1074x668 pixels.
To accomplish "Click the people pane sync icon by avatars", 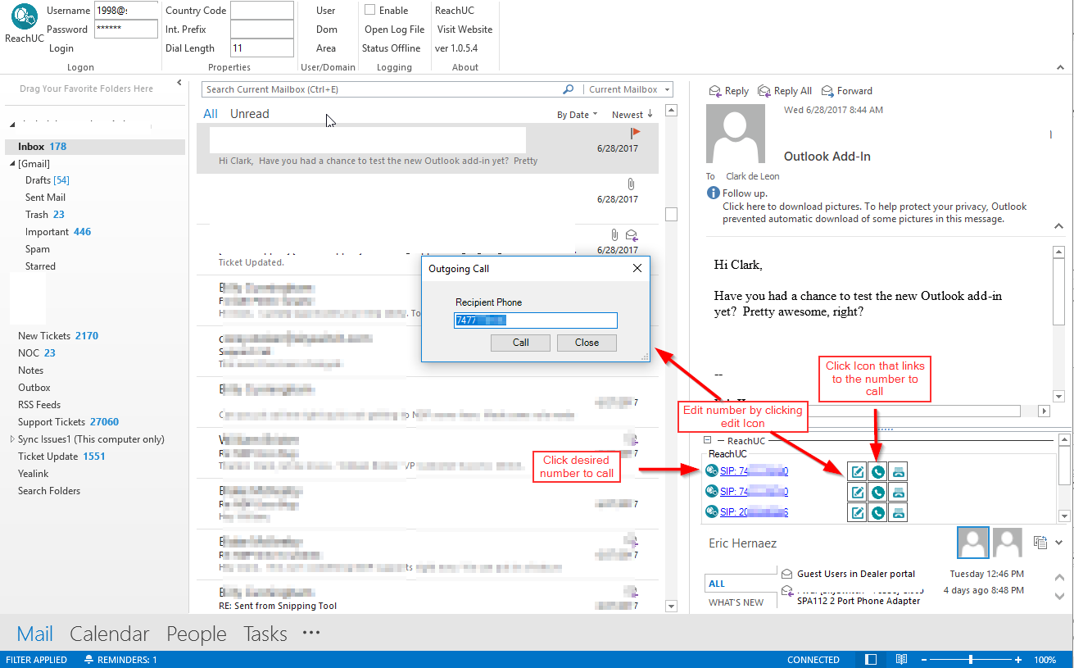I will click(x=1040, y=542).
